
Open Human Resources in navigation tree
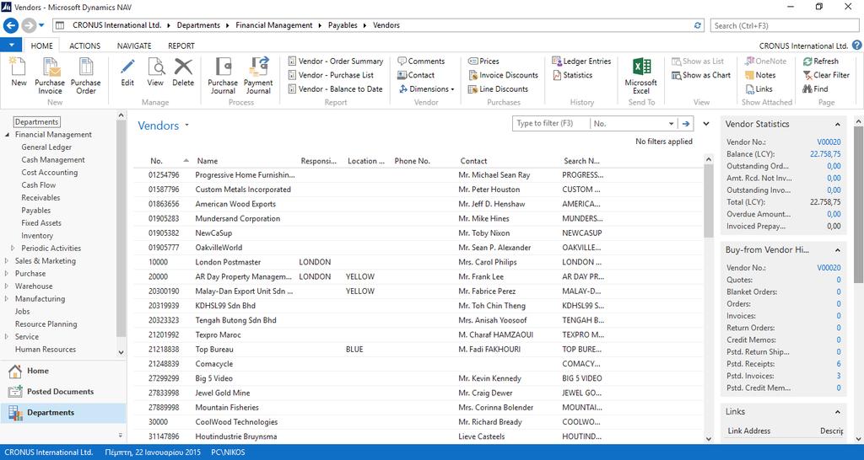[x=46, y=350]
